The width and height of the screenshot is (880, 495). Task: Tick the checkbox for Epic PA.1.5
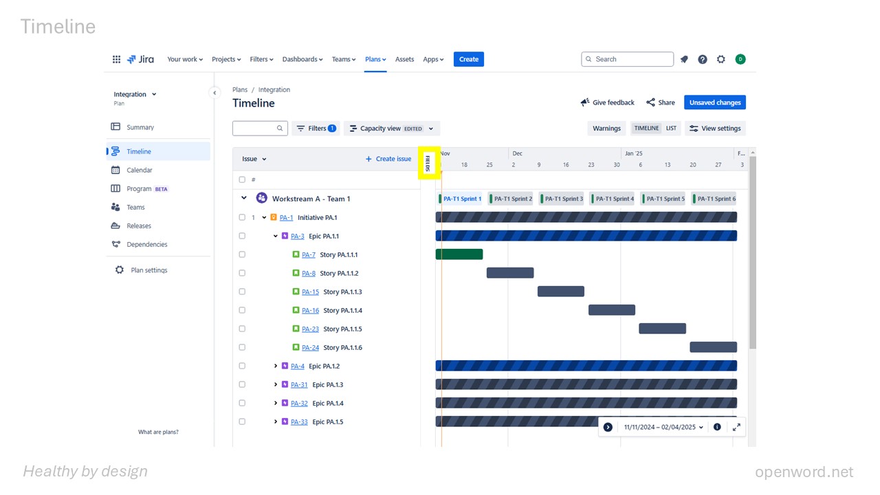pos(242,421)
